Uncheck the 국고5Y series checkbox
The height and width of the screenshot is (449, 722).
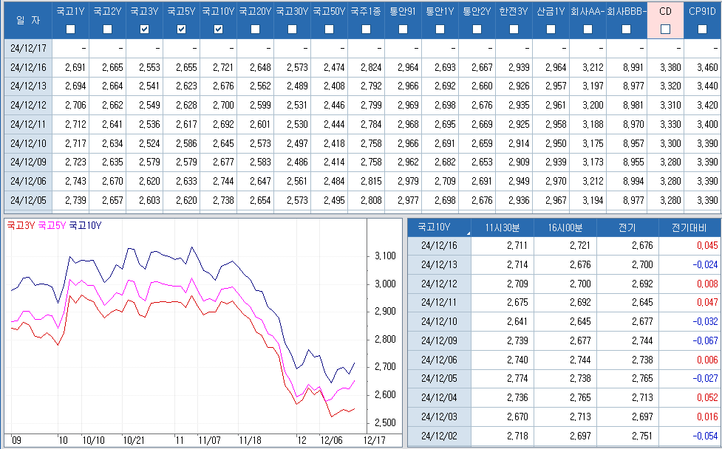point(182,30)
